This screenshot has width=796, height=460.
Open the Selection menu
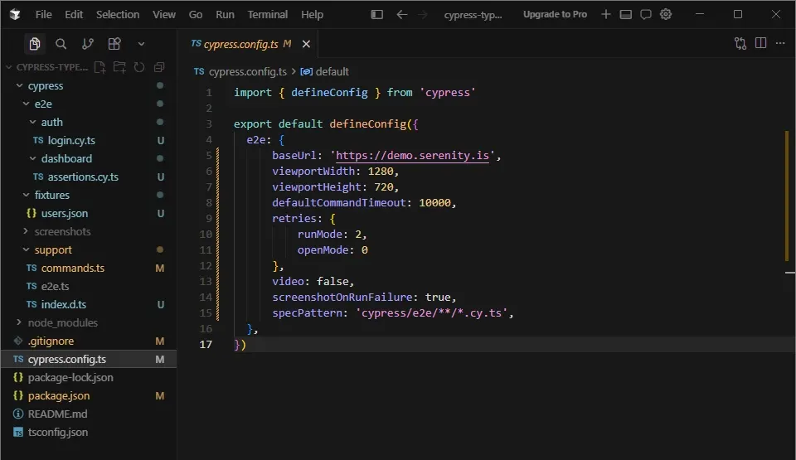click(x=118, y=14)
